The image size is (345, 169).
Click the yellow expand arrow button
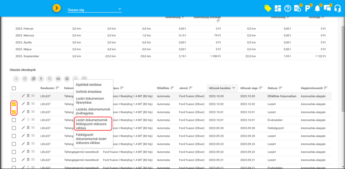57,8
